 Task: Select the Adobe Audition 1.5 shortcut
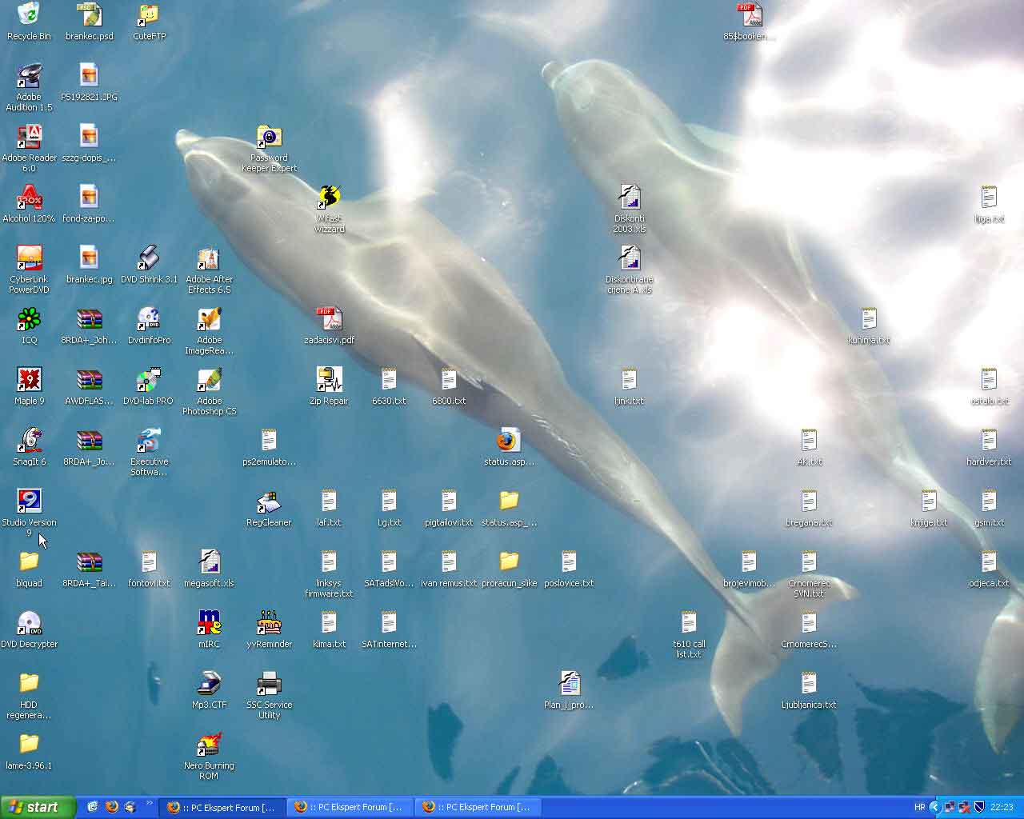[29, 76]
